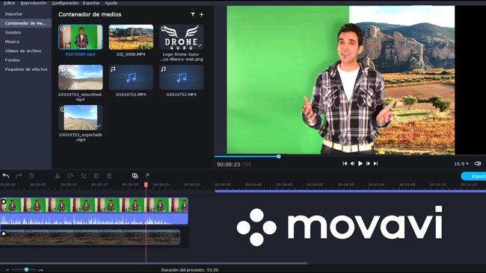Add a marker with the flag icon
Image resolution: width=486 pixels, height=273 pixels.
click(148, 175)
